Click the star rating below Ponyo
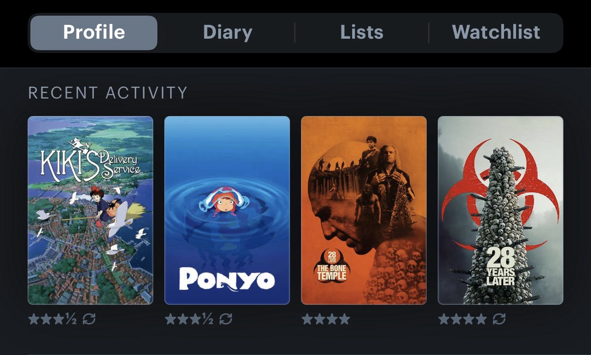This screenshot has width=591, height=355. point(189,319)
